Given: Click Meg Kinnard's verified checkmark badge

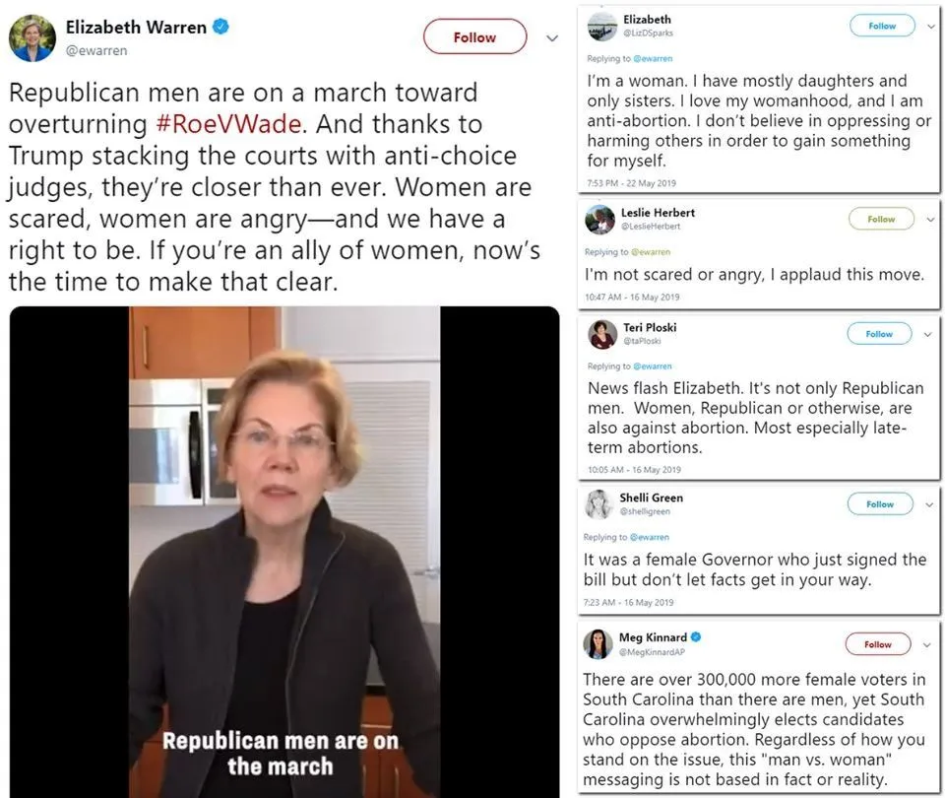Looking at the screenshot, I should click(x=696, y=637).
